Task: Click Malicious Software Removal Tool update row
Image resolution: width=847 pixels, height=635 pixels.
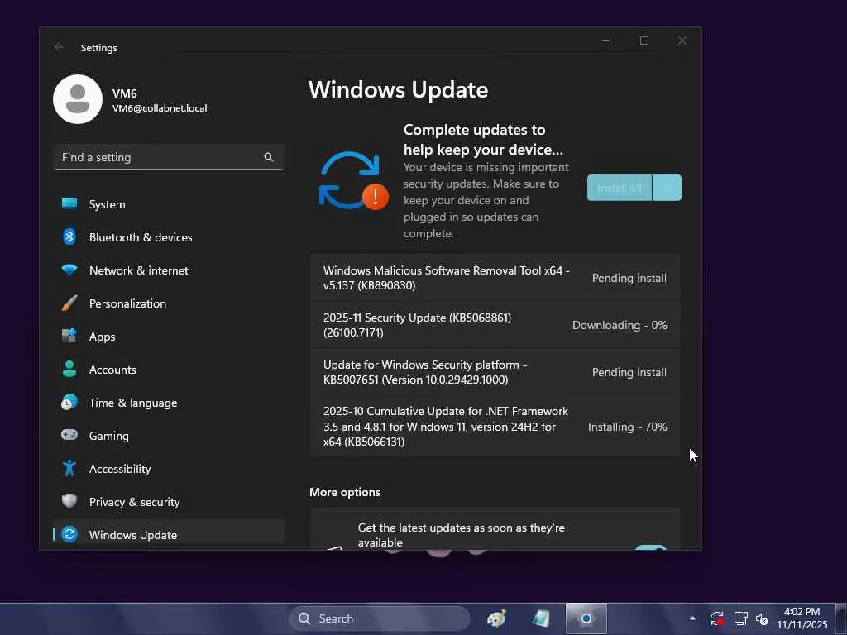Action: pyautogui.click(x=495, y=278)
